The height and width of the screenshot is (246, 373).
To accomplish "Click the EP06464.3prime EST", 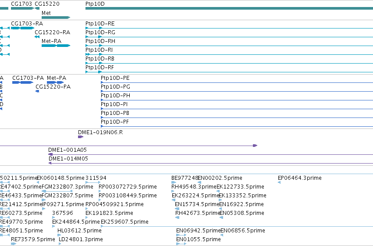I will pyautogui.click(x=300, y=178).
